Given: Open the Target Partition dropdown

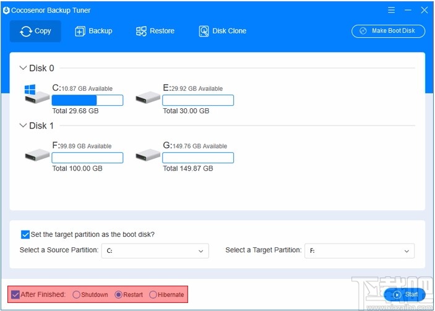Looking at the screenshot, I should (x=360, y=251).
